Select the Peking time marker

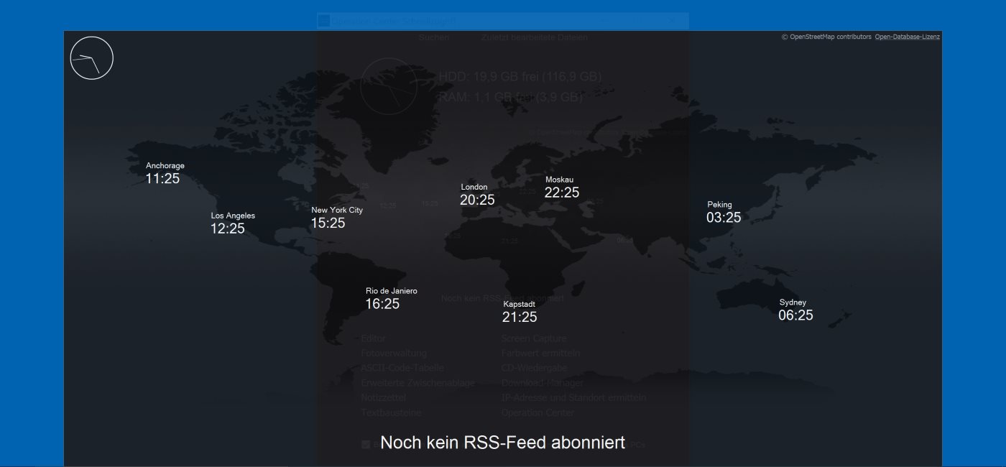click(722, 212)
